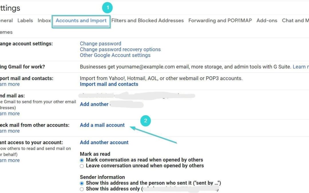The image size is (309, 193).
Task: Open Change password recovery options
Action: (x=120, y=49)
